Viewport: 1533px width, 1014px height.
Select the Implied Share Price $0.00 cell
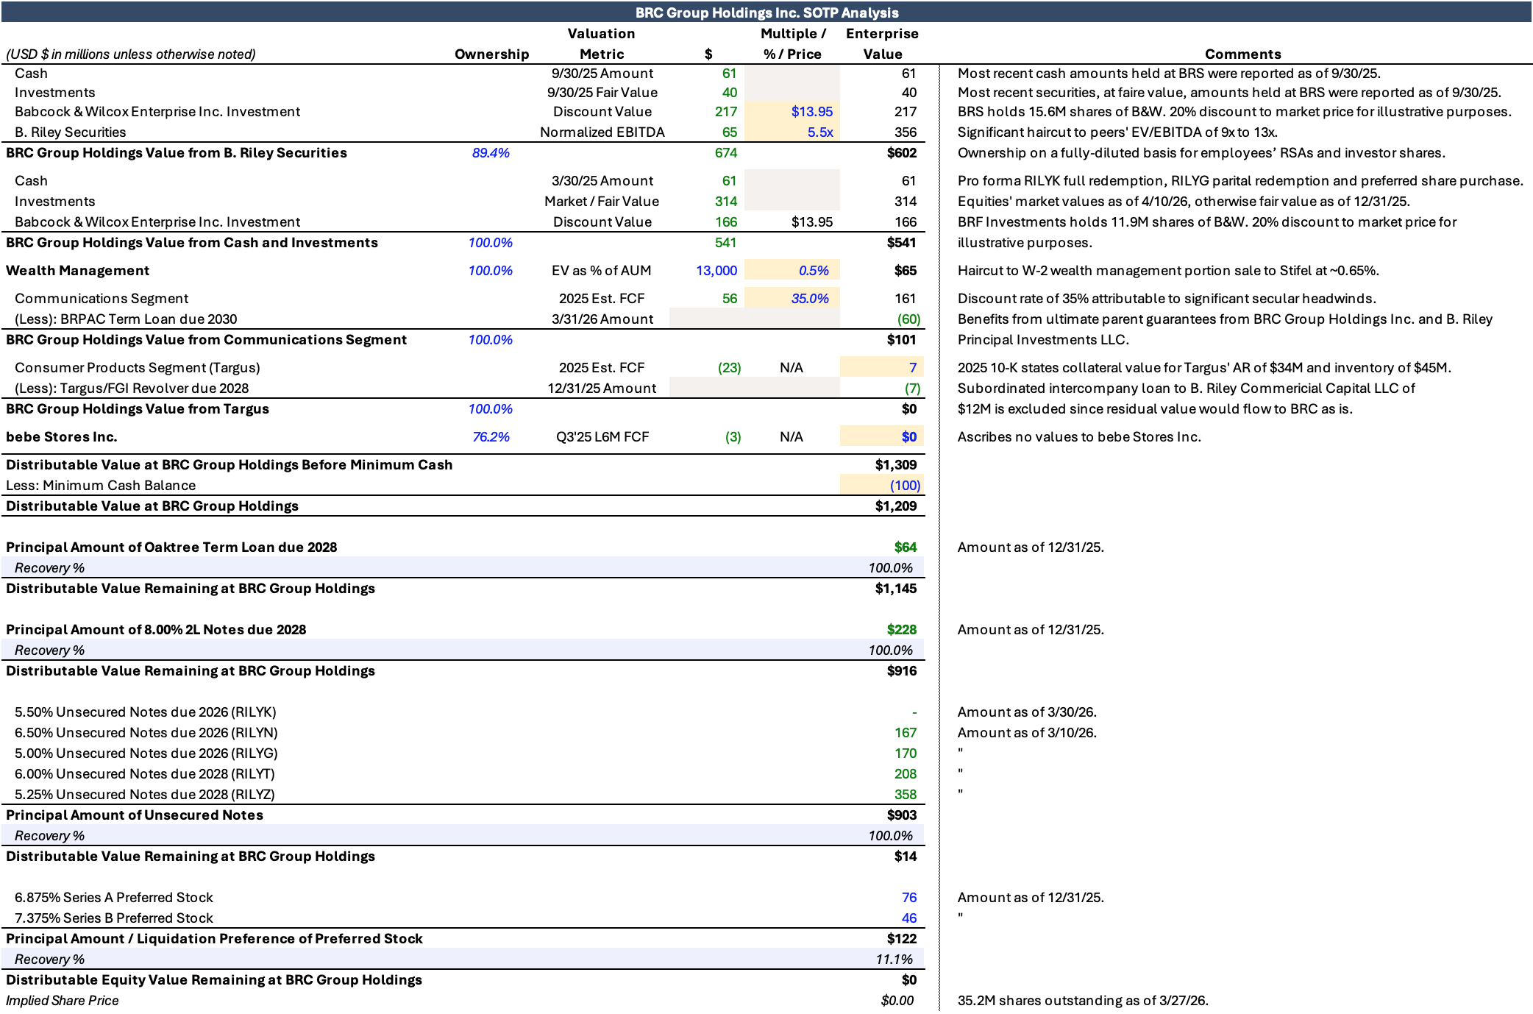(x=897, y=1001)
